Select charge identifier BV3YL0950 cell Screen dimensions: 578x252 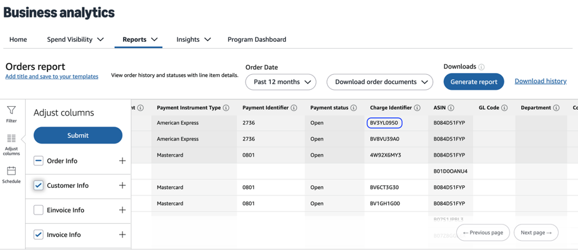(384, 123)
